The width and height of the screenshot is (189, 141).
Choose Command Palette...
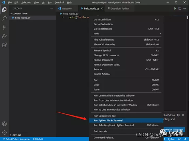pyautogui.click(x=126, y=138)
